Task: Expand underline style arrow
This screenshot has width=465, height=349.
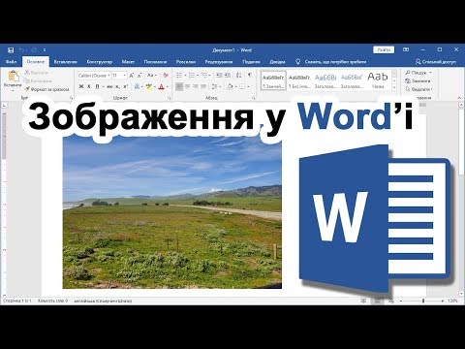Action: pyautogui.click(x=103, y=86)
